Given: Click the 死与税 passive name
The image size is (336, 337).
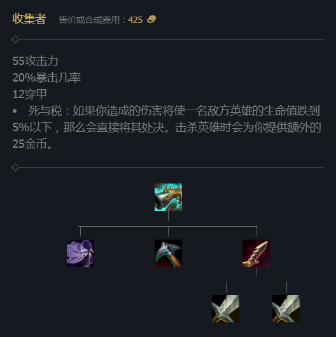Looking at the screenshot, I should [45, 111].
